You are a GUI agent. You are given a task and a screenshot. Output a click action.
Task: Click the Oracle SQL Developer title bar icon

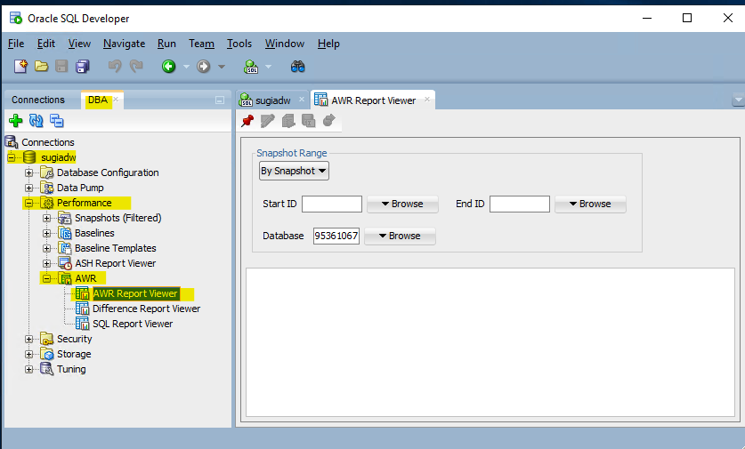click(x=16, y=18)
